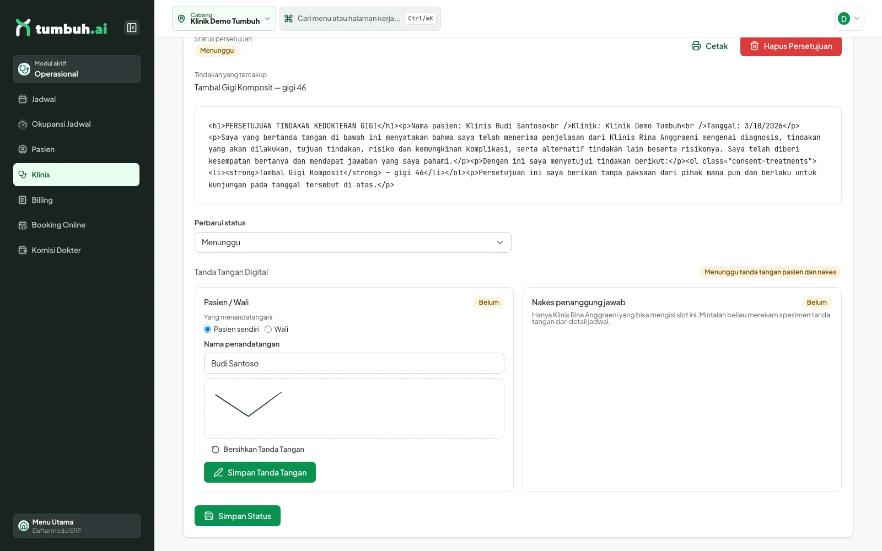Click Hapus Persetujuan button

click(x=791, y=46)
